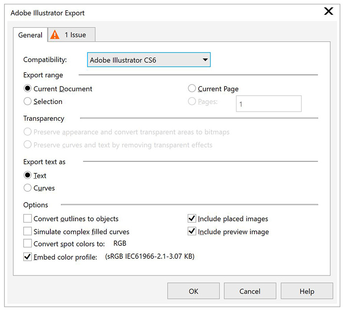This screenshot has width=345, height=313.
Task: Toggle Convert spot colors to checkbox
Action: 28,244
